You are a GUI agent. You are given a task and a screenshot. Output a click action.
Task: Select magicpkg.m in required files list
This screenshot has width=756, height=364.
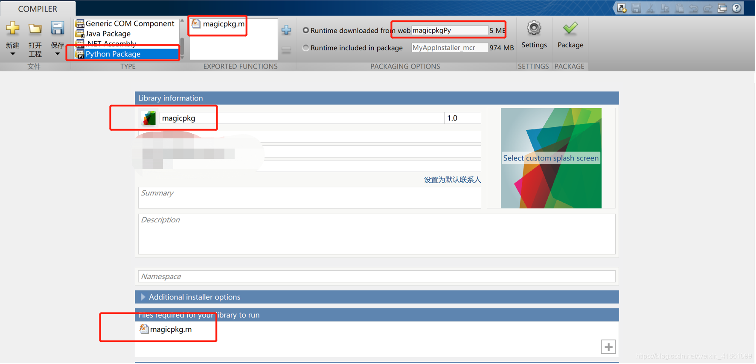click(x=166, y=329)
